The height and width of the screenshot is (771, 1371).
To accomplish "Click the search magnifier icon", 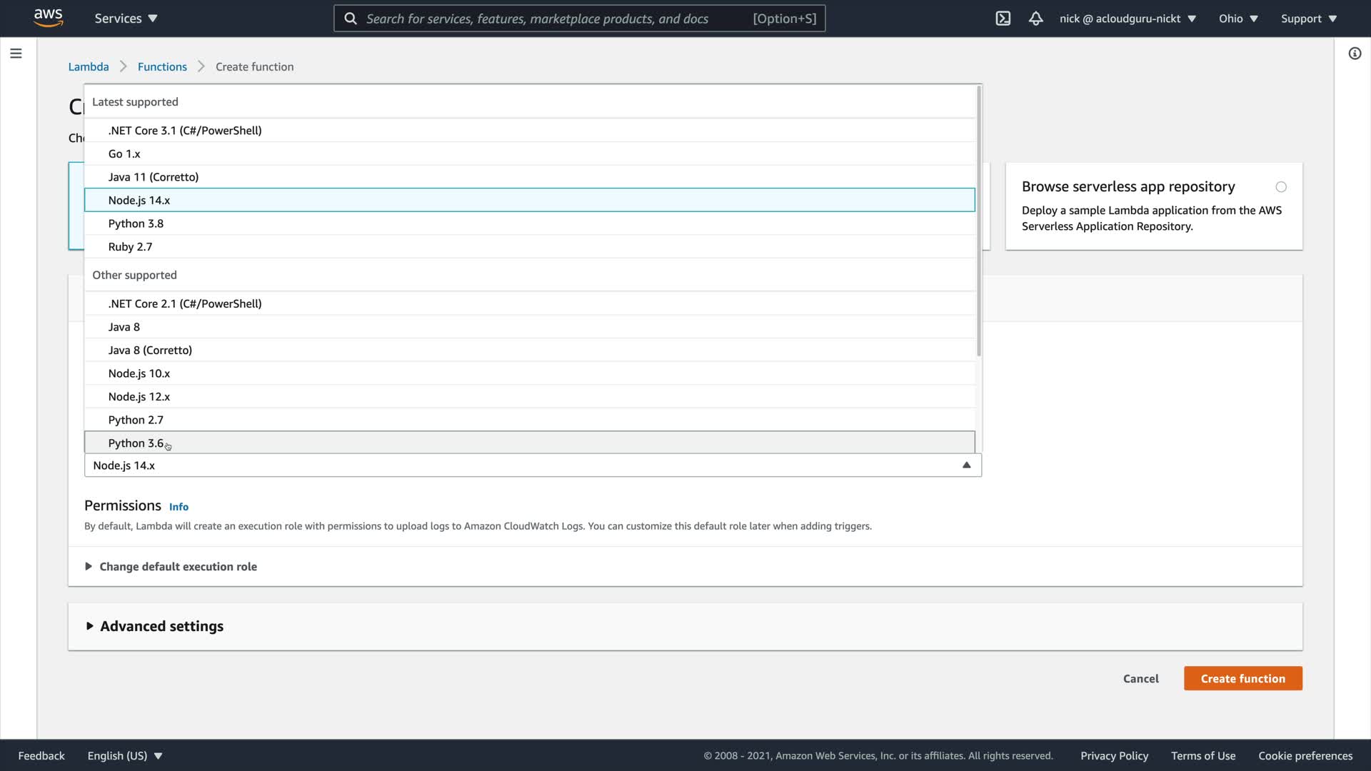I will tap(351, 19).
